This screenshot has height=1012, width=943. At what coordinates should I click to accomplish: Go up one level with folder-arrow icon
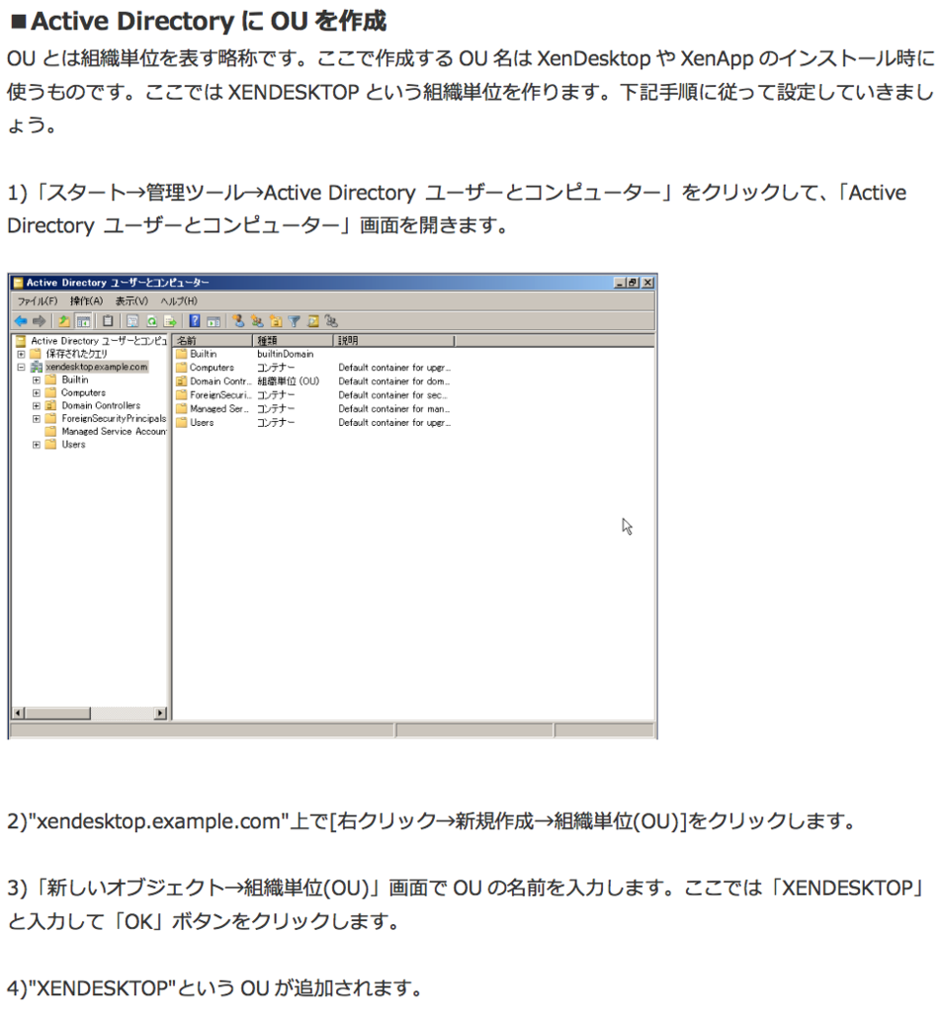pyautogui.click(x=64, y=321)
